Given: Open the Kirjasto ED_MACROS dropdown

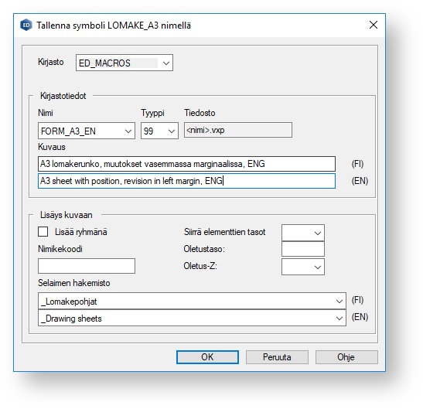Looking at the screenshot, I should tap(166, 63).
